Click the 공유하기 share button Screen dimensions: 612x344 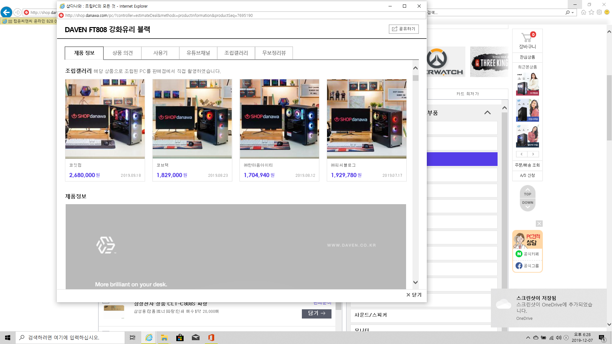(x=404, y=29)
